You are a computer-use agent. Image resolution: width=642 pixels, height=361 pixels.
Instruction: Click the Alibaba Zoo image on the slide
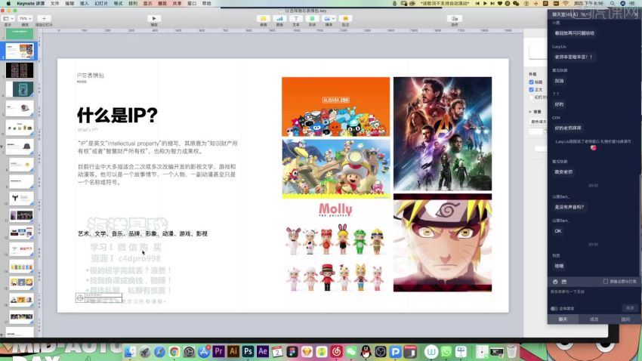coord(336,106)
